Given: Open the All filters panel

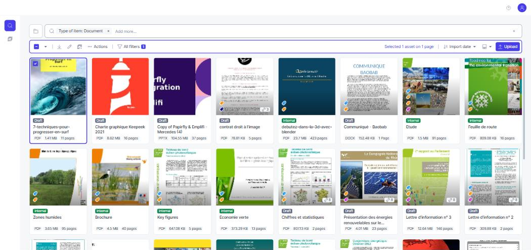Looking at the screenshot, I should [x=128, y=46].
